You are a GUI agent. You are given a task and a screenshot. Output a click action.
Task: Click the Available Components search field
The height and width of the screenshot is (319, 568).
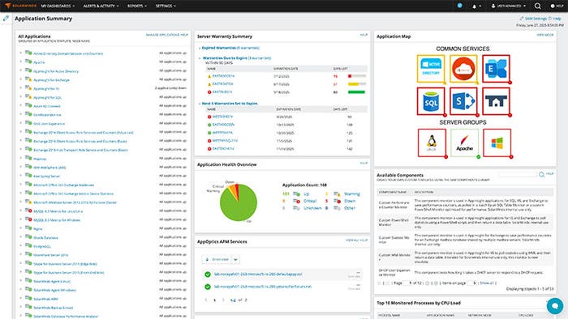pos(518,175)
